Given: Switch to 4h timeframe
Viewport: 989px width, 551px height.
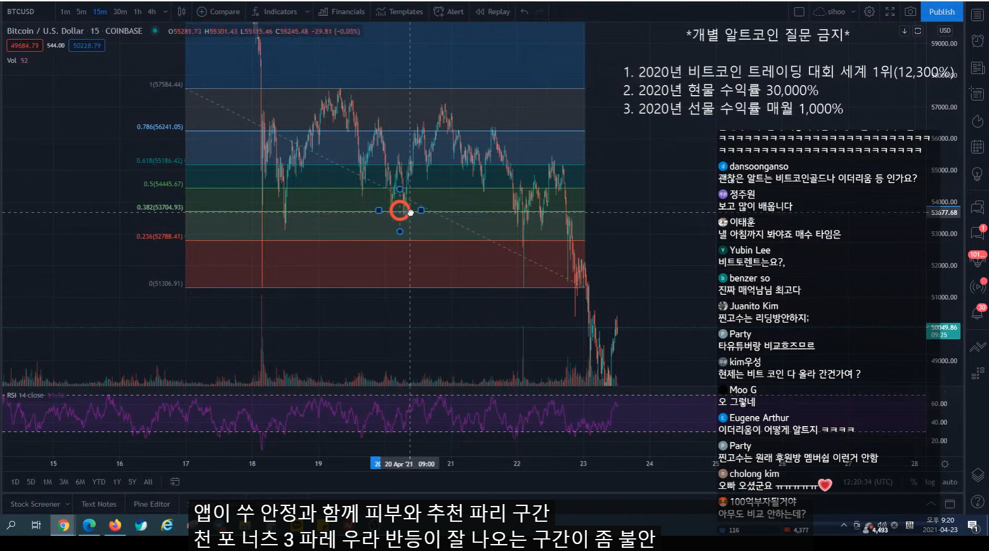Looking at the screenshot, I should (x=152, y=11).
